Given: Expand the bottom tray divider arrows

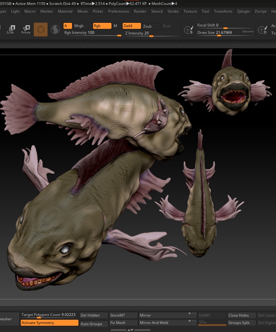Looking at the screenshot, I should [131, 330].
